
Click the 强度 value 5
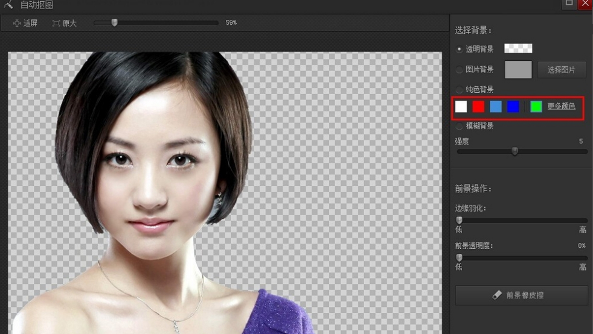click(x=581, y=141)
